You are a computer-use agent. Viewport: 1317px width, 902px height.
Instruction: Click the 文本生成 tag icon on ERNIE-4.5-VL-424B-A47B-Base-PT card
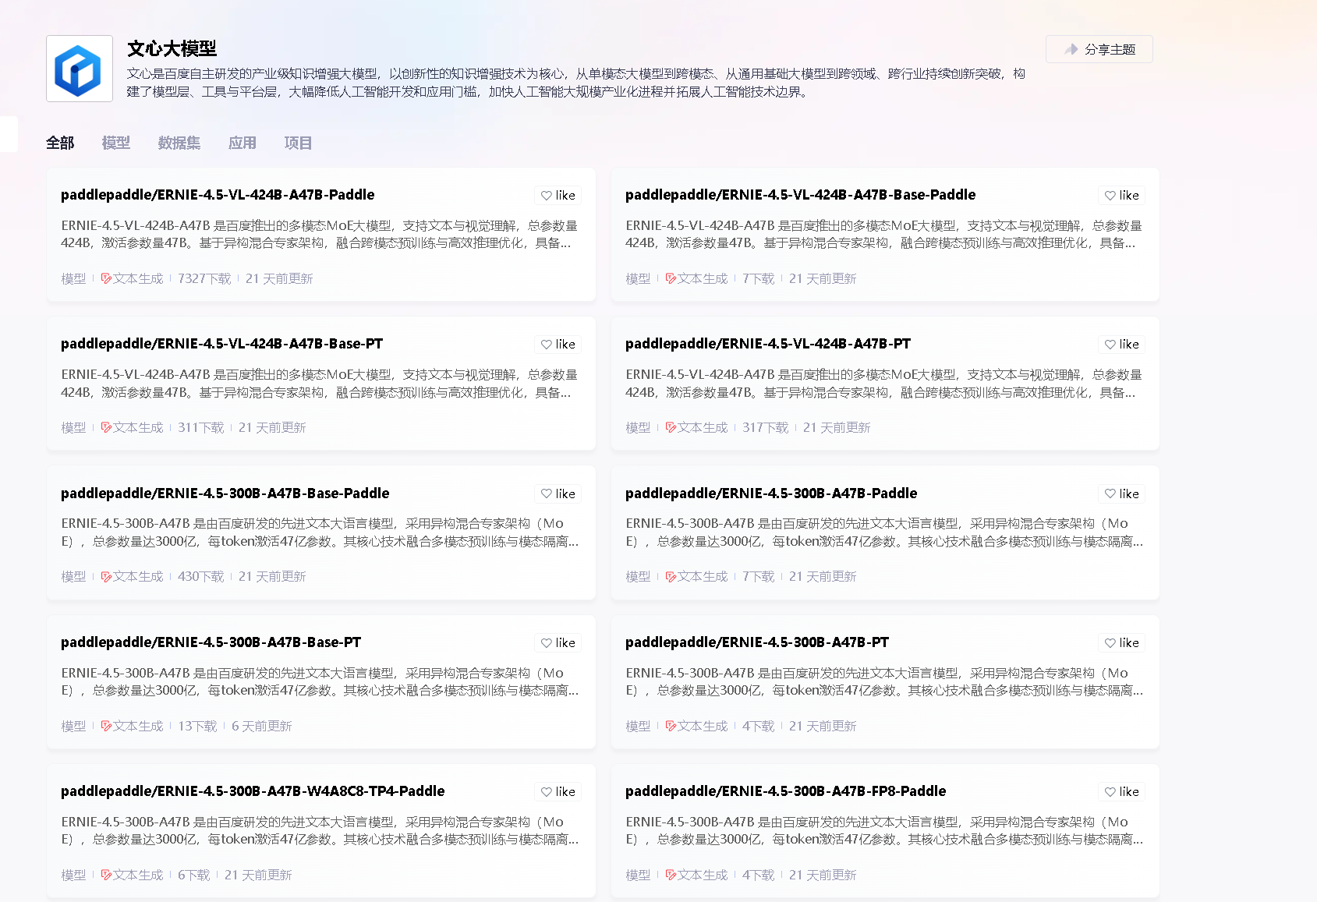point(106,427)
